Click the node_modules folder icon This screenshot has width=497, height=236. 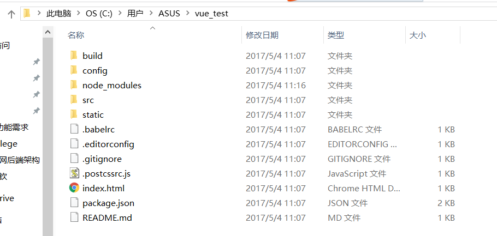pos(74,85)
